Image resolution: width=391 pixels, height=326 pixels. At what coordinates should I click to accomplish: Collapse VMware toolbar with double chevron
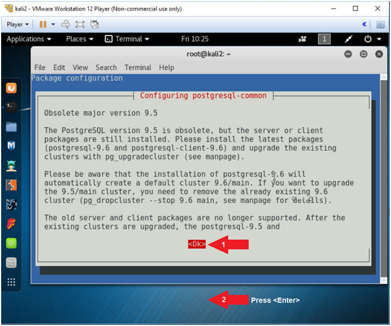tap(364, 24)
